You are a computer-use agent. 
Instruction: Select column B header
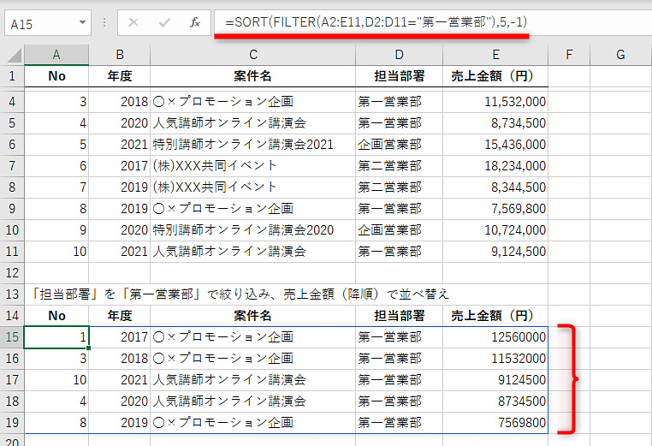120,55
